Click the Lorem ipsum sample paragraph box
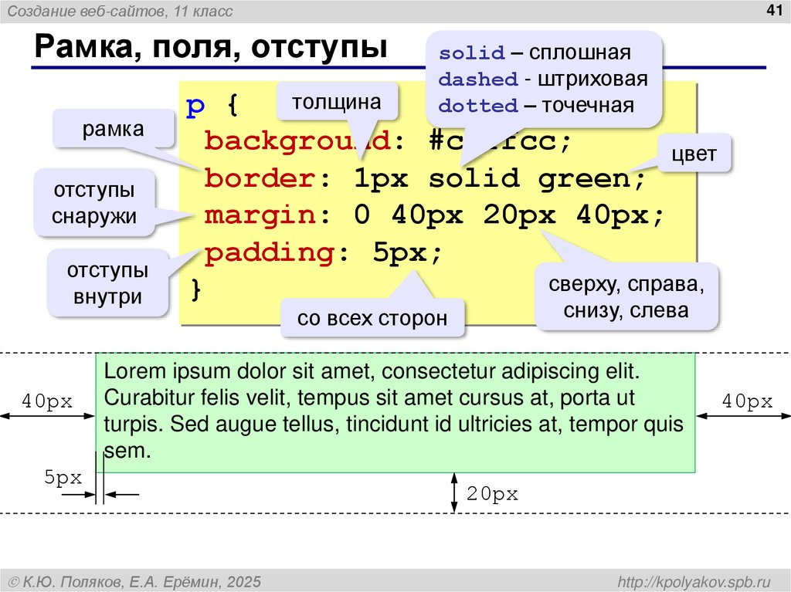This screenshot has width=791, height=592. click(395, 412)
